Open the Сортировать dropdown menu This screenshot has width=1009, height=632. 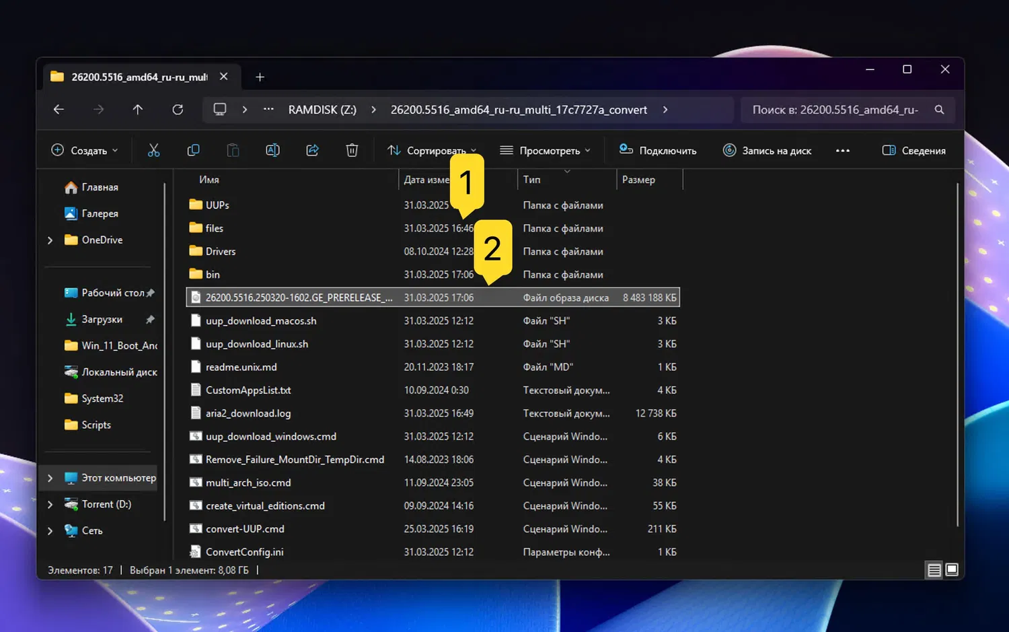431,151
